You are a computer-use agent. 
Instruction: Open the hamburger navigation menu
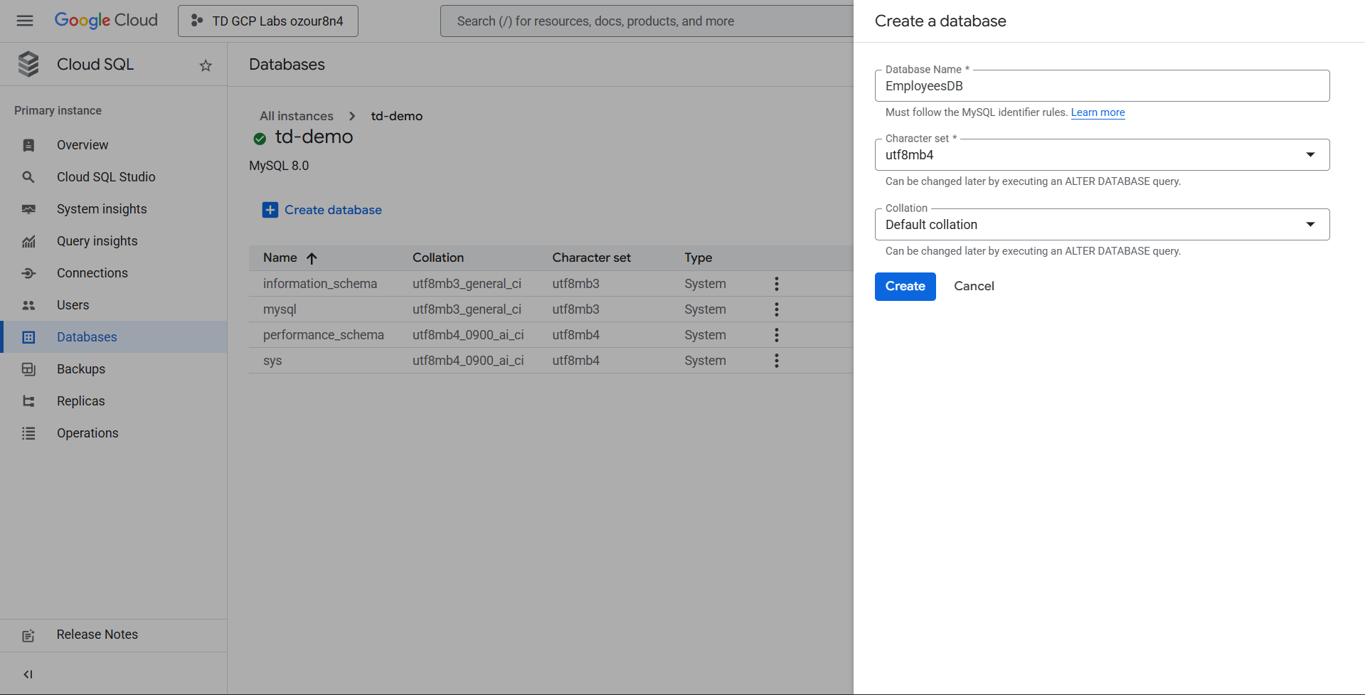point(25,21)
